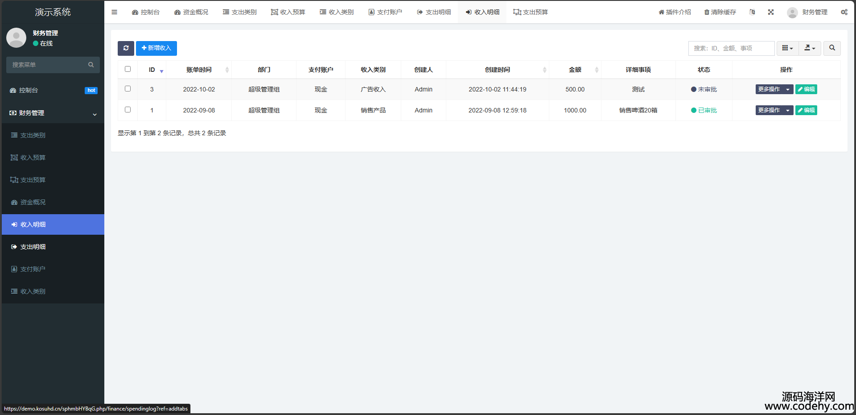Open the settings gears icon
The height and width of the screenshot is (415, 856).
click(x=844, y=12)
